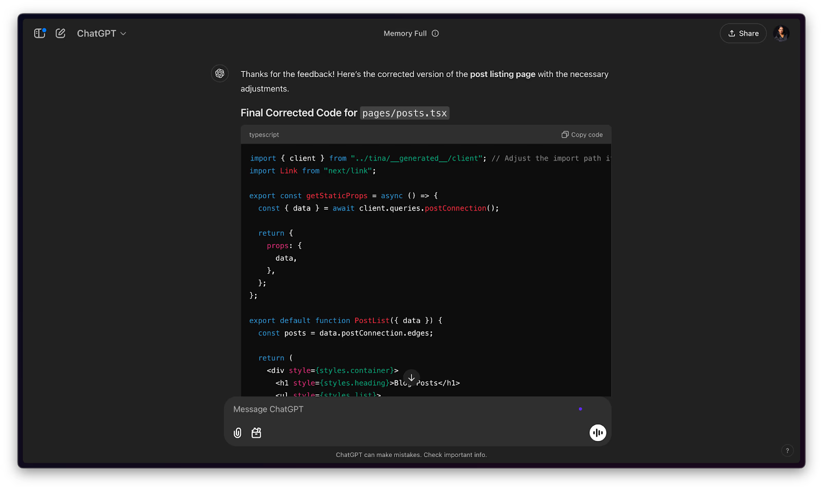Click the 'data.postConnection.edges' code line

[346, 333]
